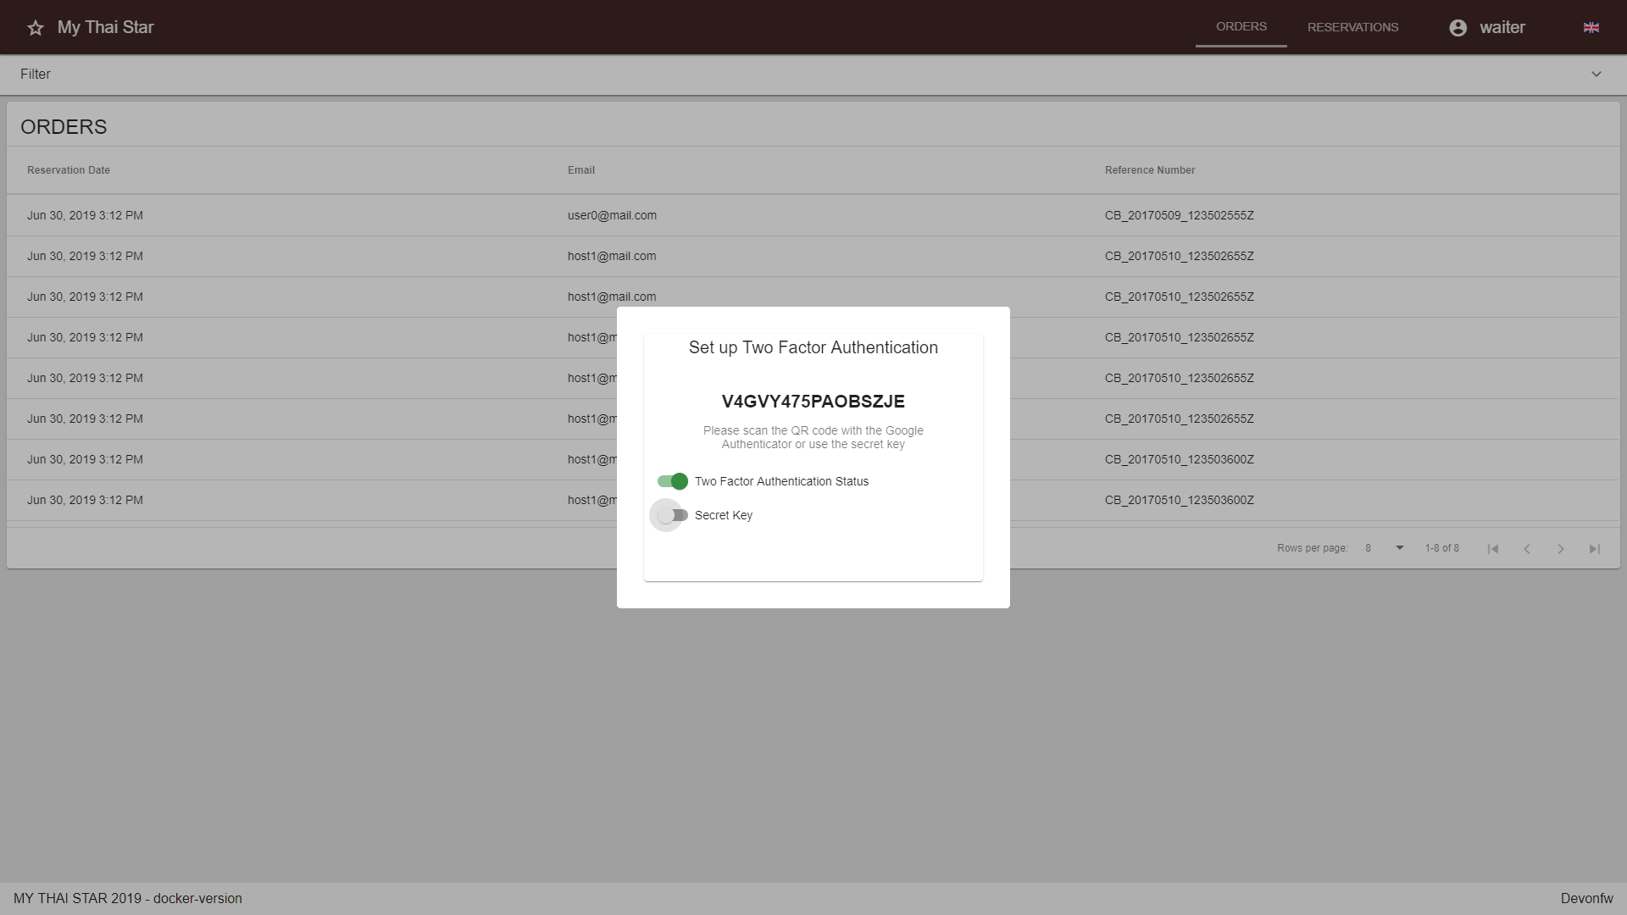Navigate to last page icon
The image size is (1627, 915).
[1595, 548]
